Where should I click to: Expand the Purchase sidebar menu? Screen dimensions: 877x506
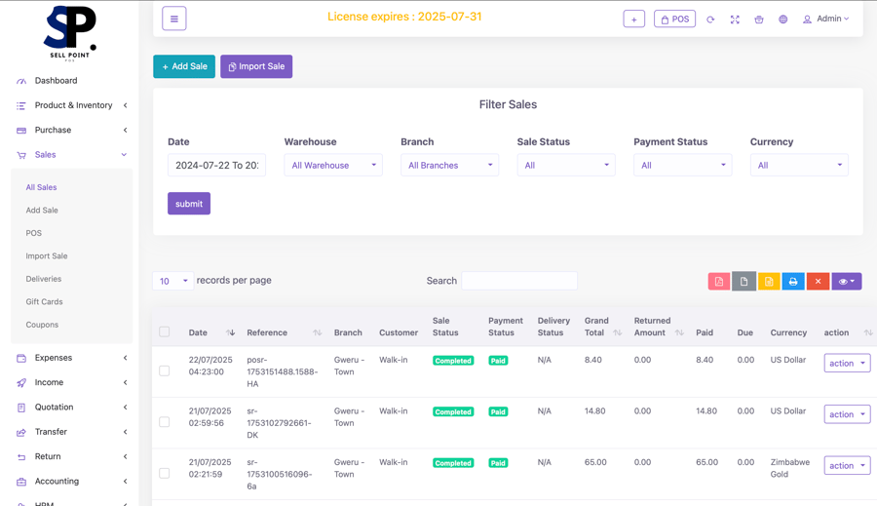[71, 130]
